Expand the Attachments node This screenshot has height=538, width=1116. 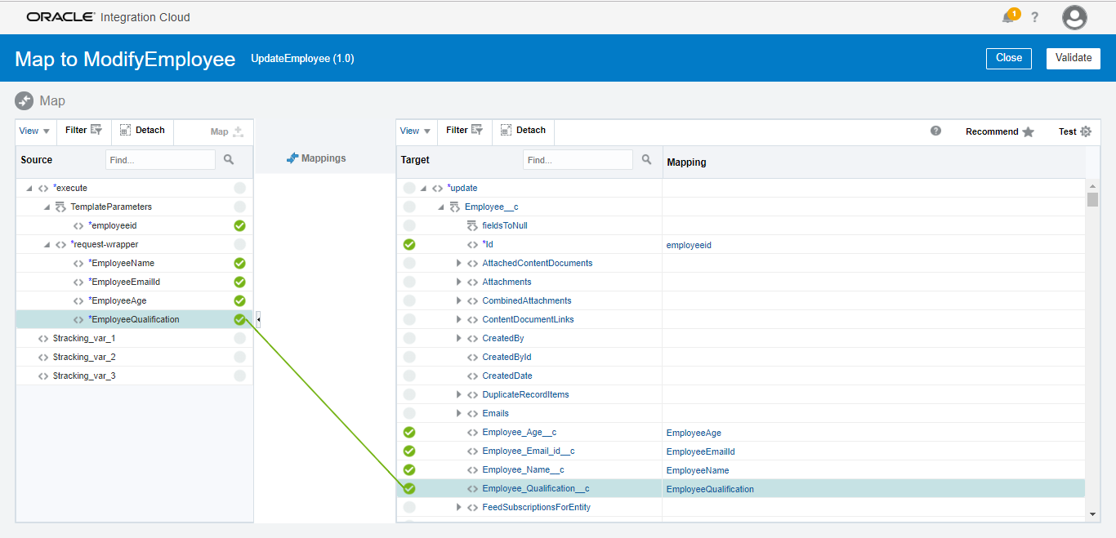tap(459, 282)
